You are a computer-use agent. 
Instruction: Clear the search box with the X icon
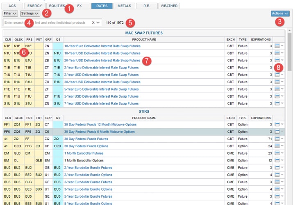coord(93,23)
